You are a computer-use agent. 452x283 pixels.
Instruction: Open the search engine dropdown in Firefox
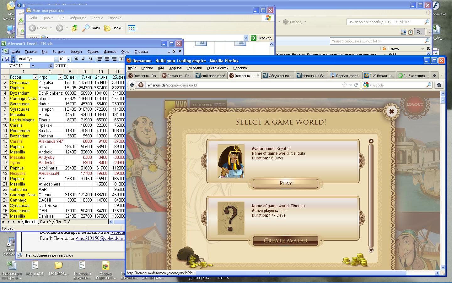pos(370,85)
